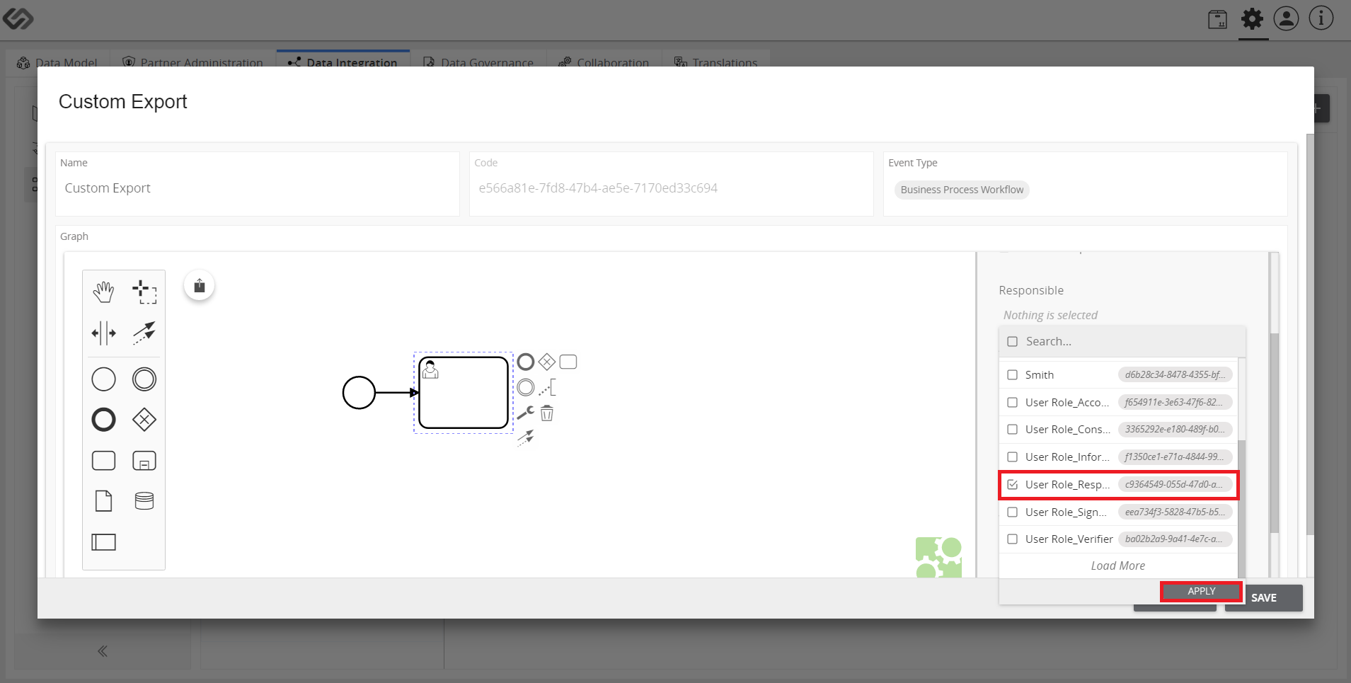This screenshot has width=1351, height=683.
Task: Click the application logo top-left
Action: click(x=18, y=18)
